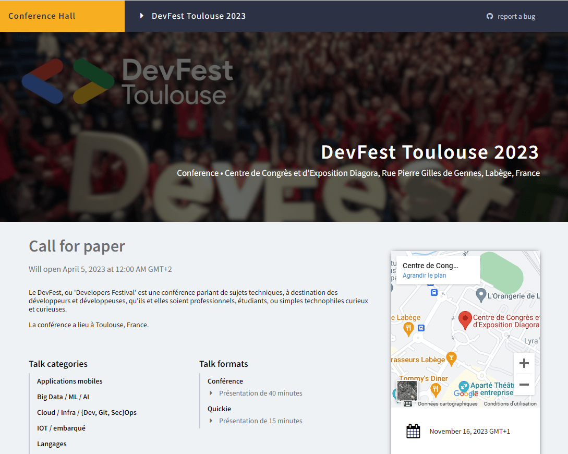
Task: Open the Conference Hall home link
Action: coord(42,16)
